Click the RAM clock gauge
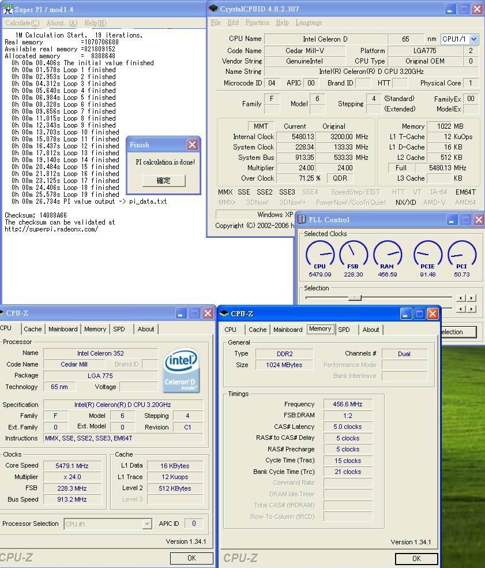This screenshot has height=568, width=485. pyautogui.click(x=388, y=255)
